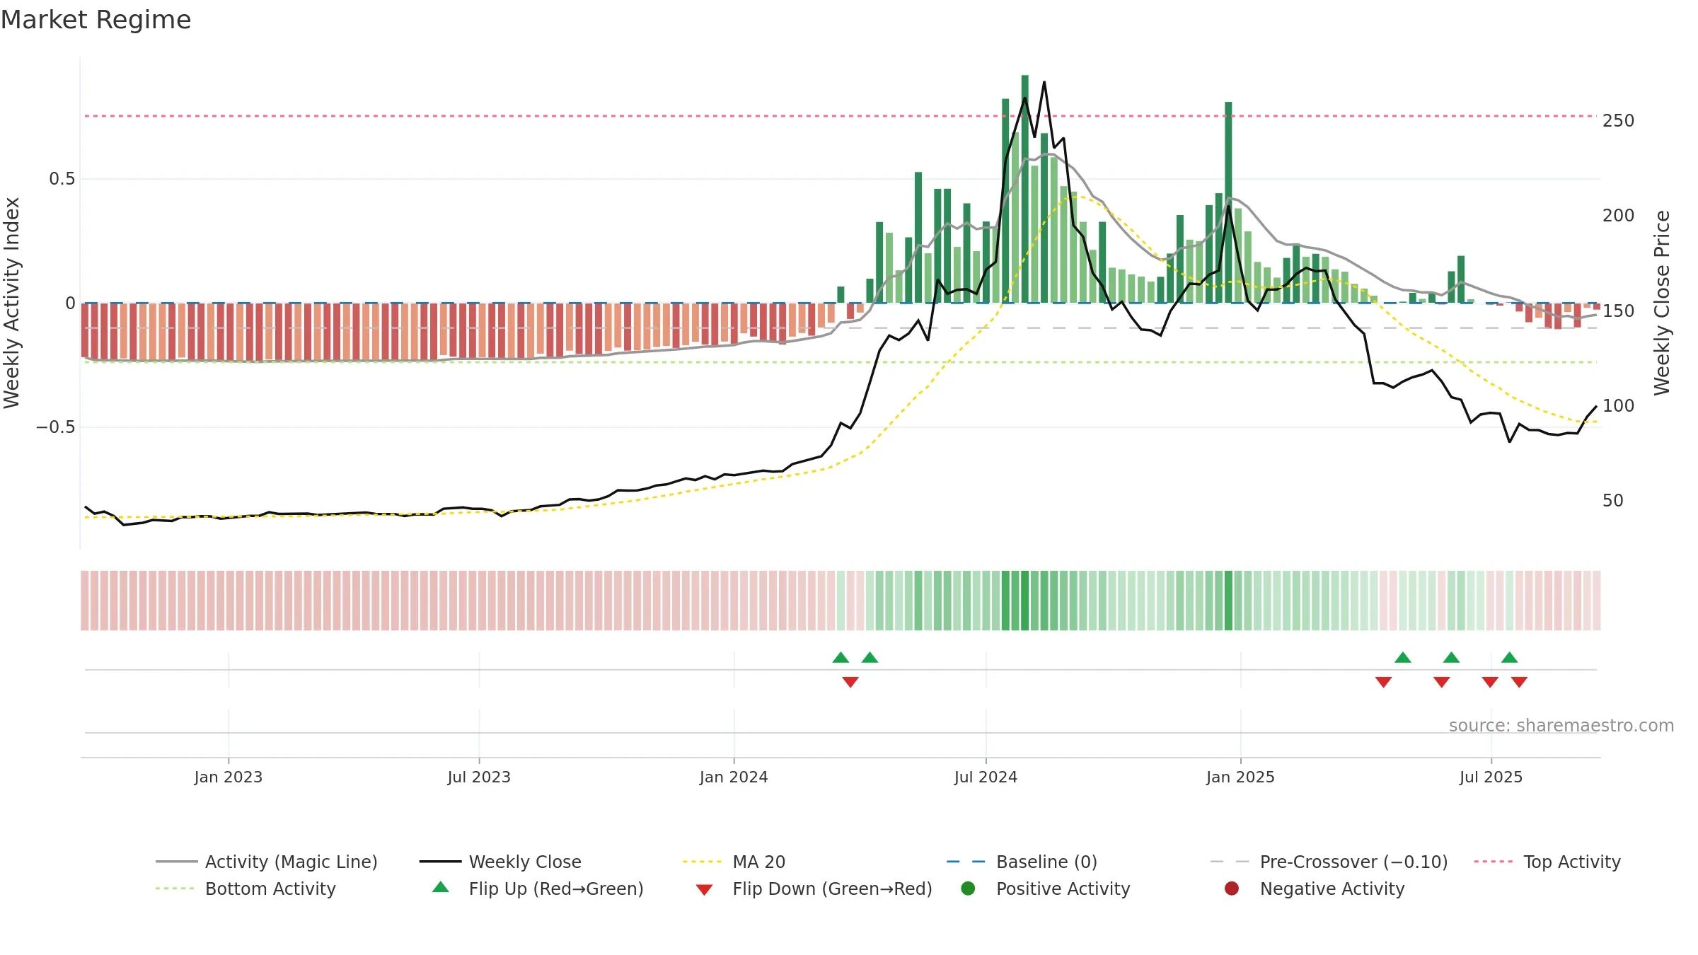The height and width of the screenshot is (955, 1698).
Task: Click the Jul 2024 x-axis label
Action: pos(986,777)
